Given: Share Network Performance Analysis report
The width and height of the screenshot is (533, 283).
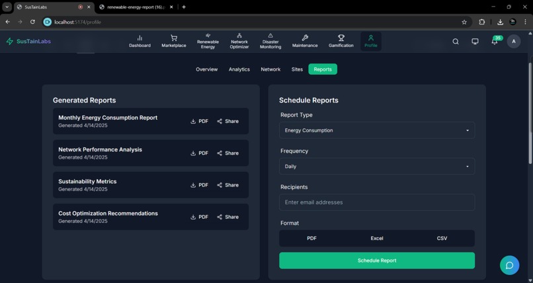Looking at the screenshot, I should 227,153.
